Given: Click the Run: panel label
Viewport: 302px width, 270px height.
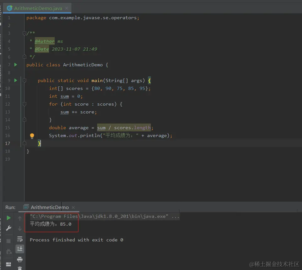Looking at the screenshot, I should pos(10,207).
